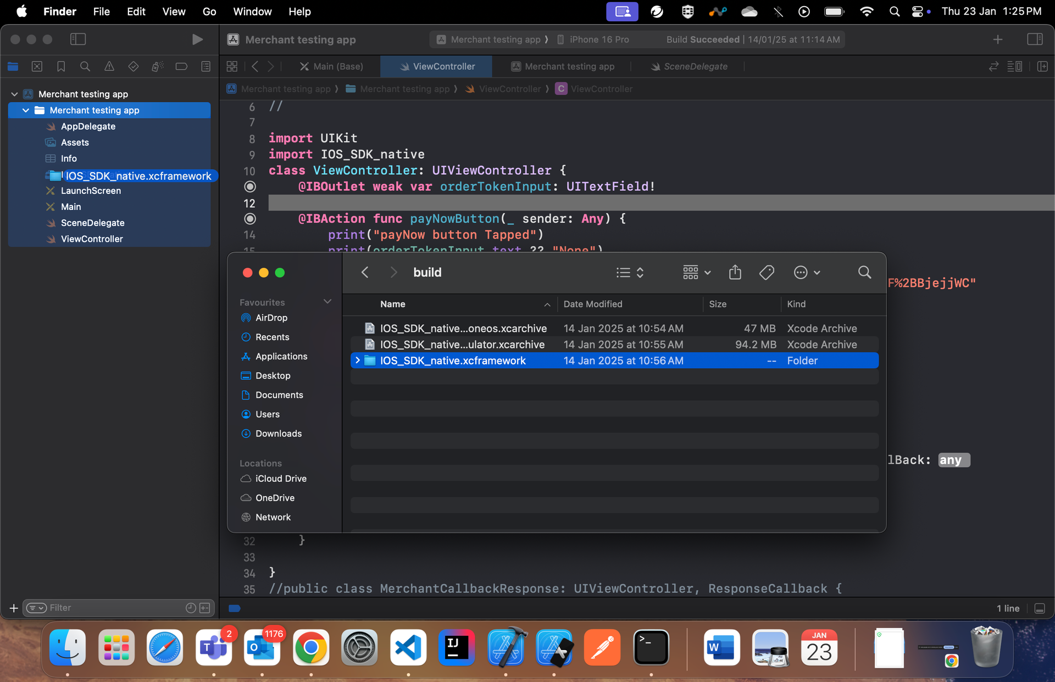
Task: Click the navigator Filter field
Action: coord(110,607)
